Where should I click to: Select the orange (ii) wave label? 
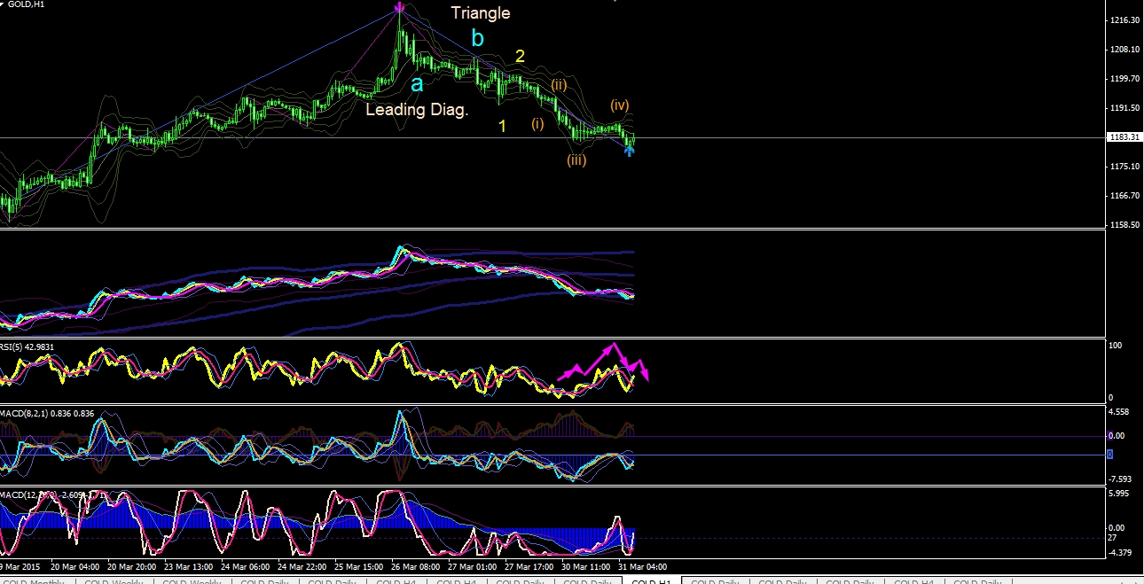[559, 85]
